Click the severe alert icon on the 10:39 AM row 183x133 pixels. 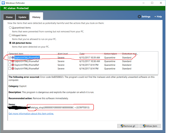tap(13, 57)
